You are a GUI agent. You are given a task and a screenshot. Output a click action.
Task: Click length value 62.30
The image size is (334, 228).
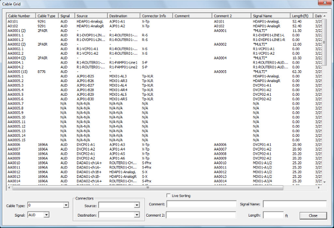297,71
